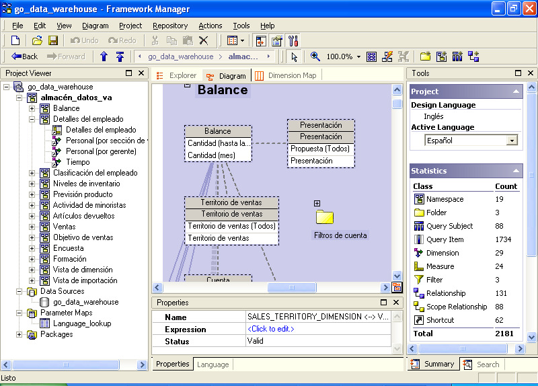Click the new relationship toolbar icon
The image size is (538, 386).
pyautogui.click(x=473, y=56)
